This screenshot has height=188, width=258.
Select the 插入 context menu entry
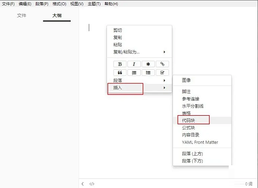pyautogui.click(x=139, y=88)
